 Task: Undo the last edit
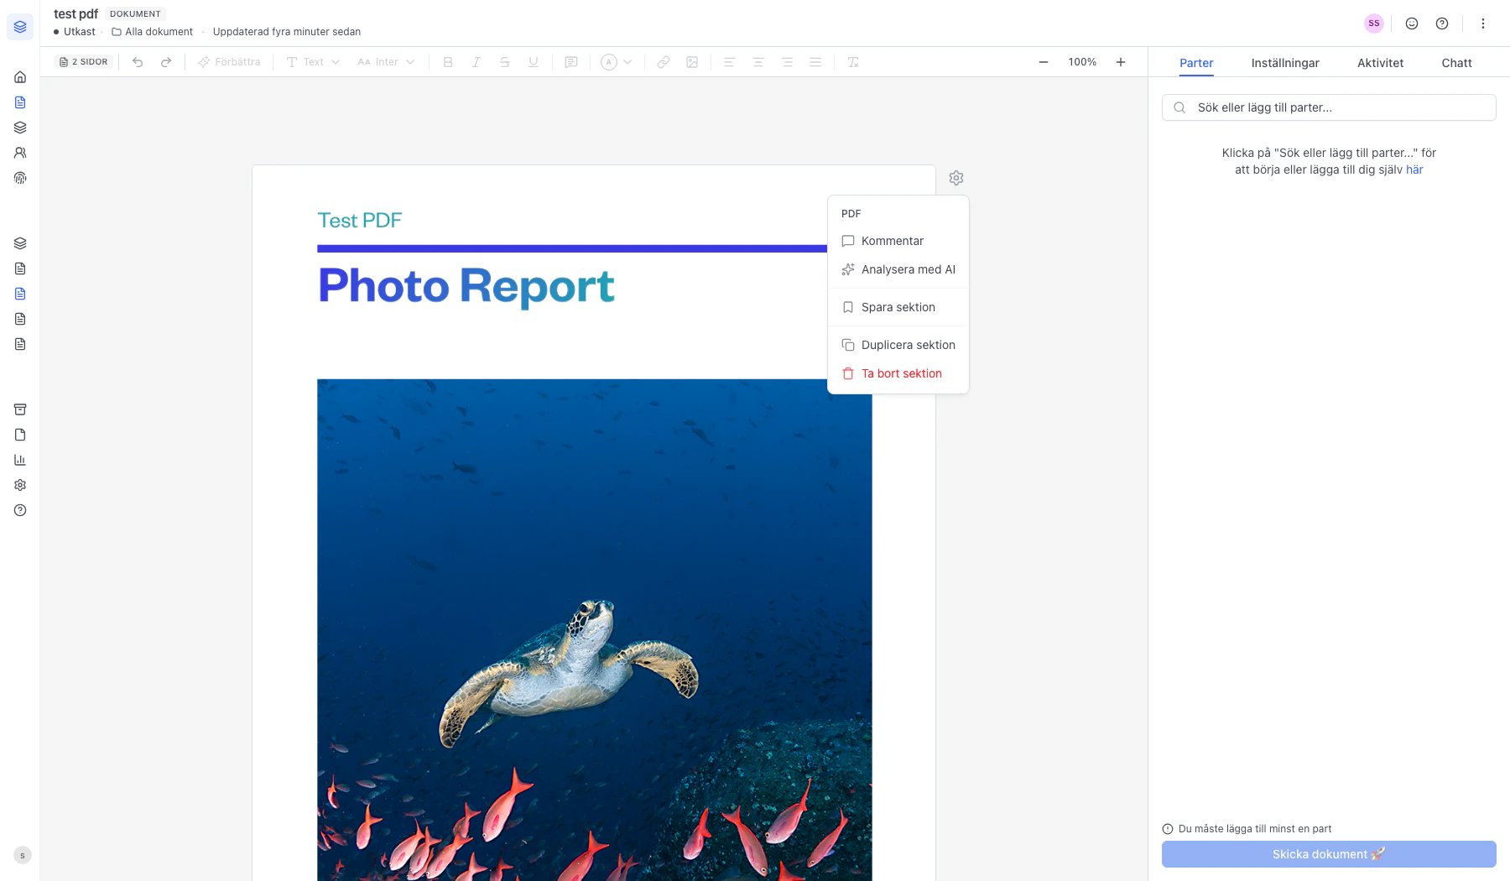(138, 62)
